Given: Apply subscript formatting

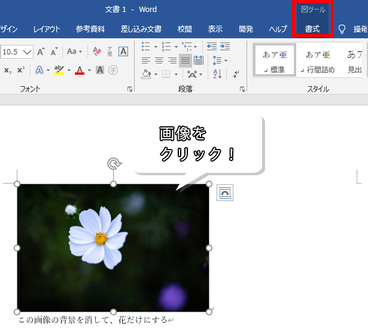Looking at the screenshot, I should click(x=7, y=71).
